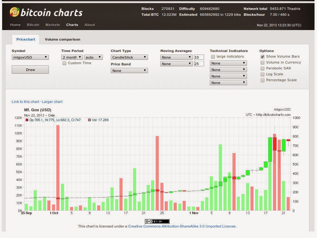Select the Charts menu item
Screen dimensions: 317x238
click(72, 25)
